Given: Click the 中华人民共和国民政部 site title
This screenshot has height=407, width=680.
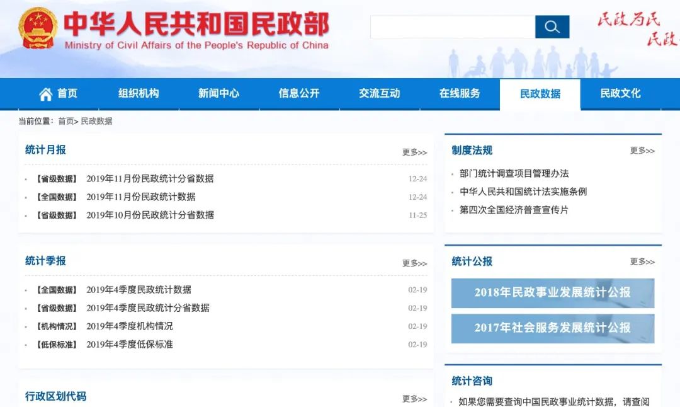Looking at the screenshot, I should pyautogui.click(x=196, y=23).
